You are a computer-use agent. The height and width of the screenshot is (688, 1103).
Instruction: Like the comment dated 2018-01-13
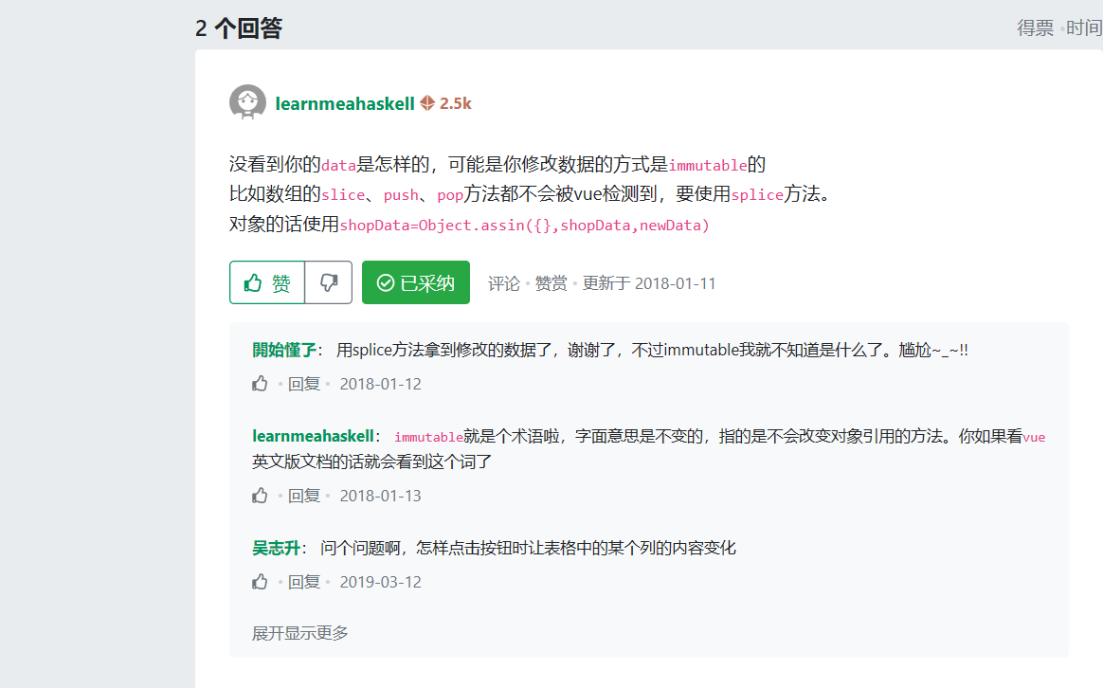tap(261, 496)
